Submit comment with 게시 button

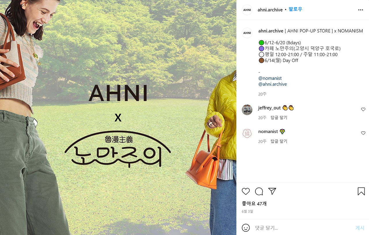pyautogui.click(x=360, y=228)
